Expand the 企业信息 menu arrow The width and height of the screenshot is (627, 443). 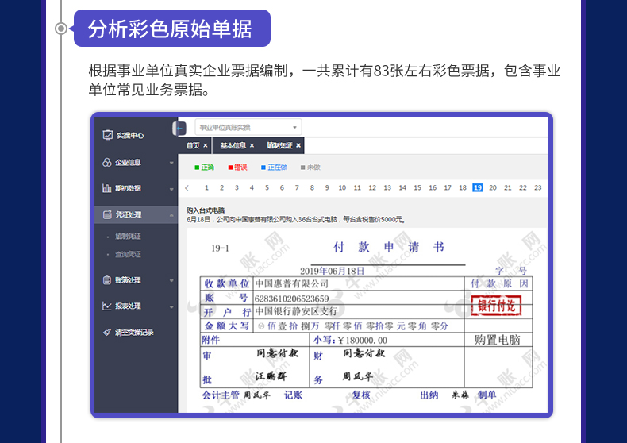point(171,163)
